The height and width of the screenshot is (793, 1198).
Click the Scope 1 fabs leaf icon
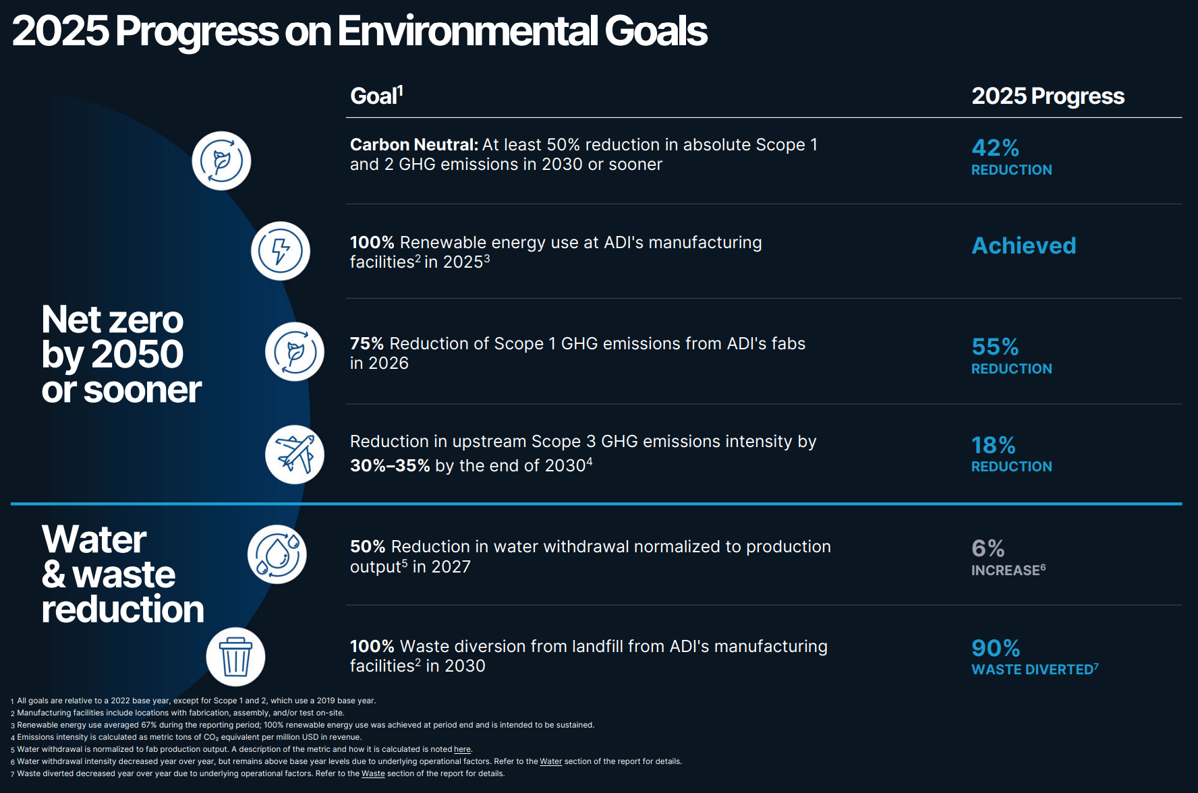(295, 351)
